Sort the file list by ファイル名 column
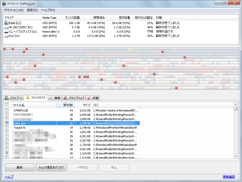 click(34, 105)
